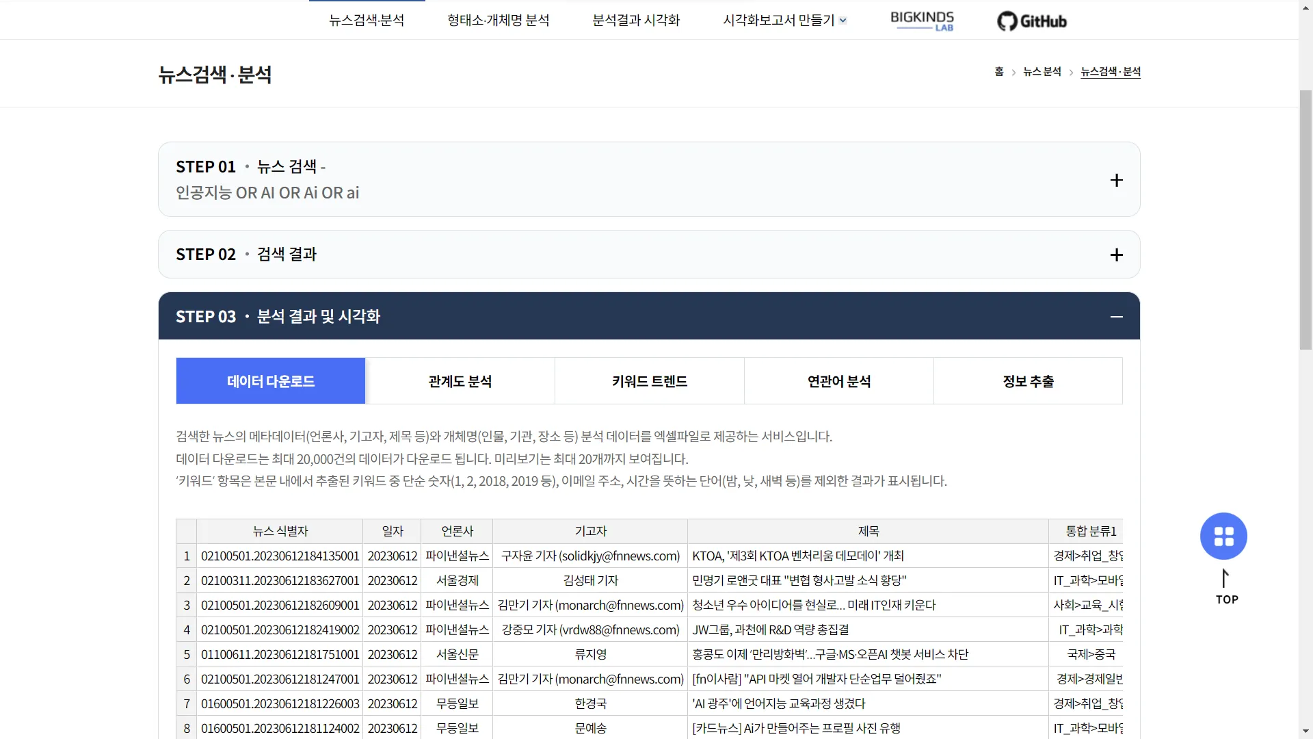This screenshot has width=1313, height=739.
Task: Click the blue quick menu grid icon
Action: click(x=1223, y=536)
